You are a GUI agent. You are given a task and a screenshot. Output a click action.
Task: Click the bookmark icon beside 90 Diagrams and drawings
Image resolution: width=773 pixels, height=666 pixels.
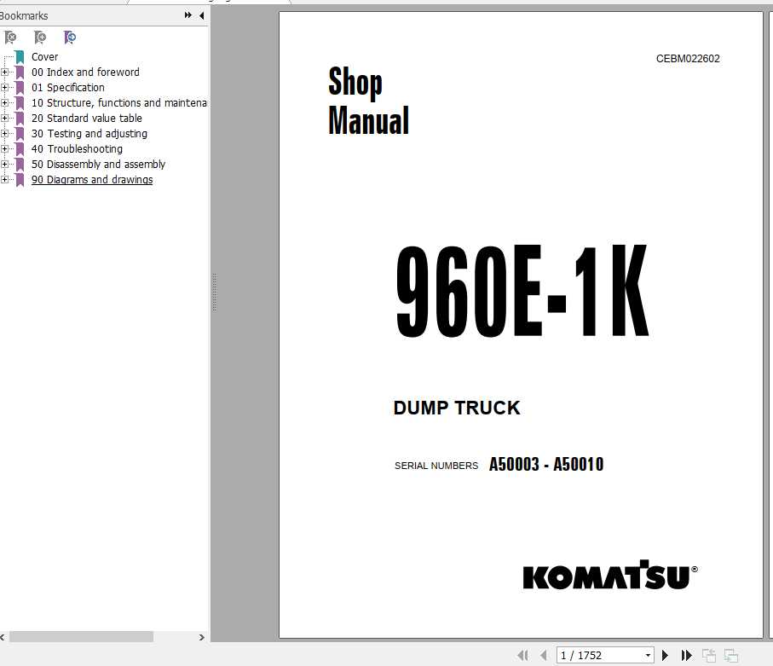pyautogui.click(x=20, y=180)
